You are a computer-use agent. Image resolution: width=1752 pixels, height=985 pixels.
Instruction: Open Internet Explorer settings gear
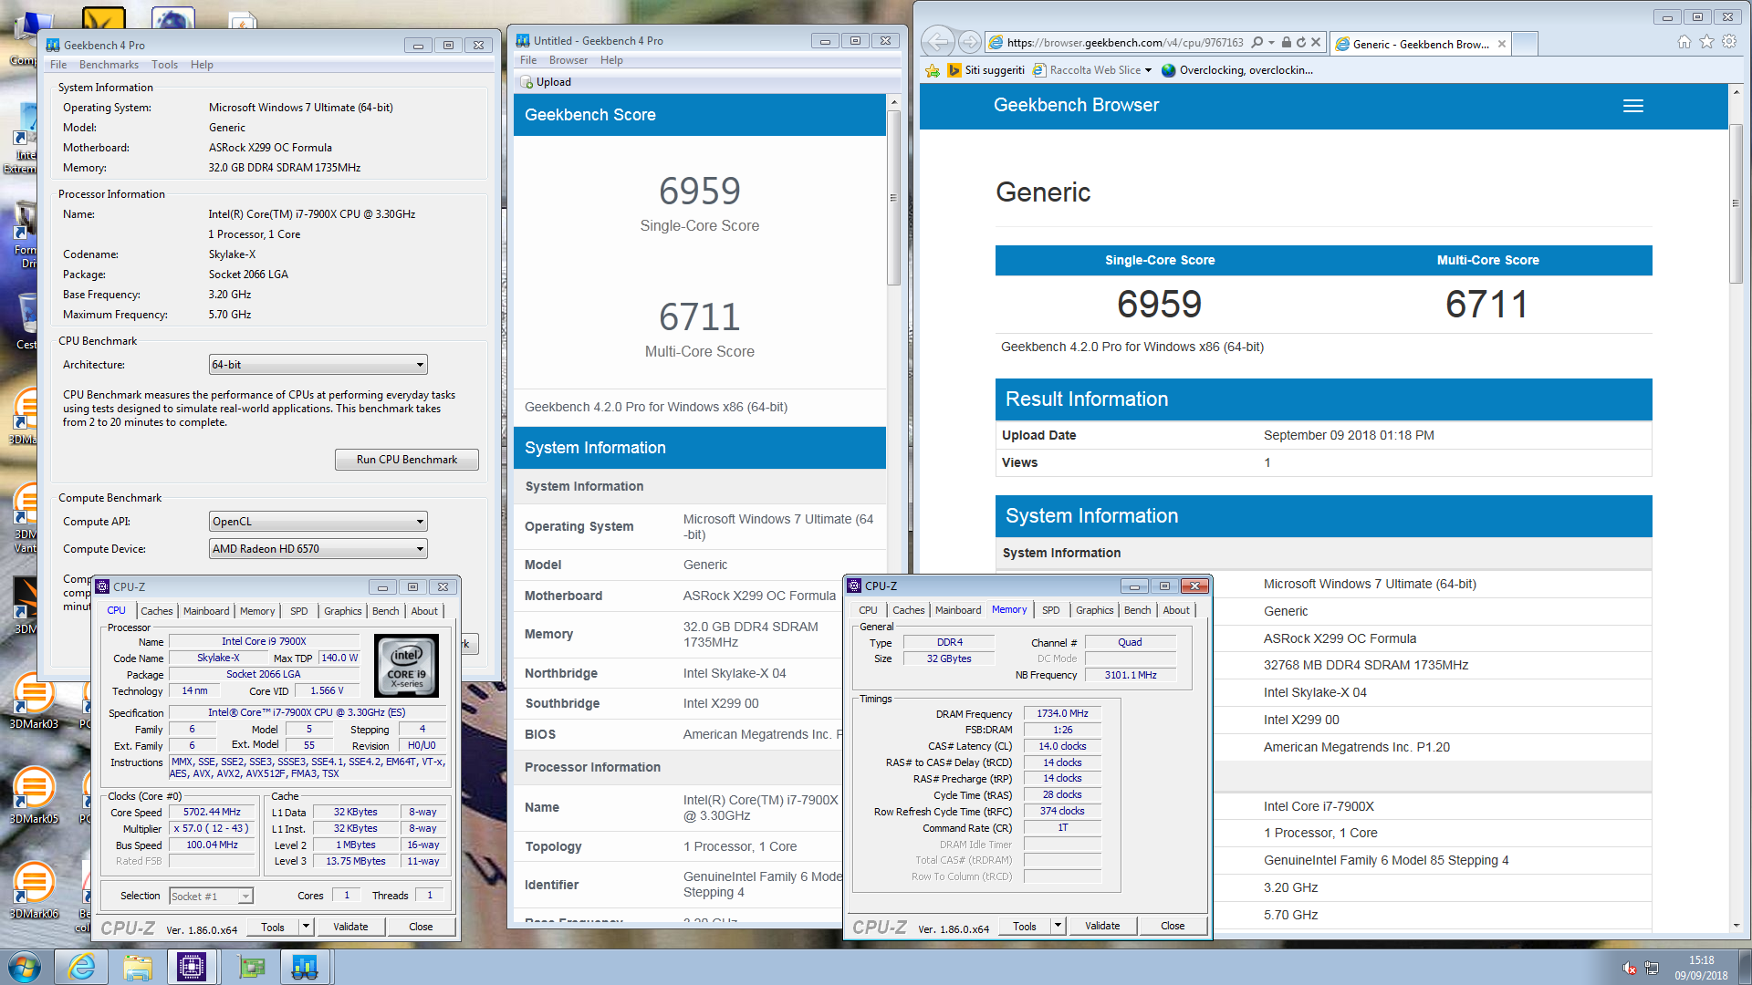(1729, 42)
